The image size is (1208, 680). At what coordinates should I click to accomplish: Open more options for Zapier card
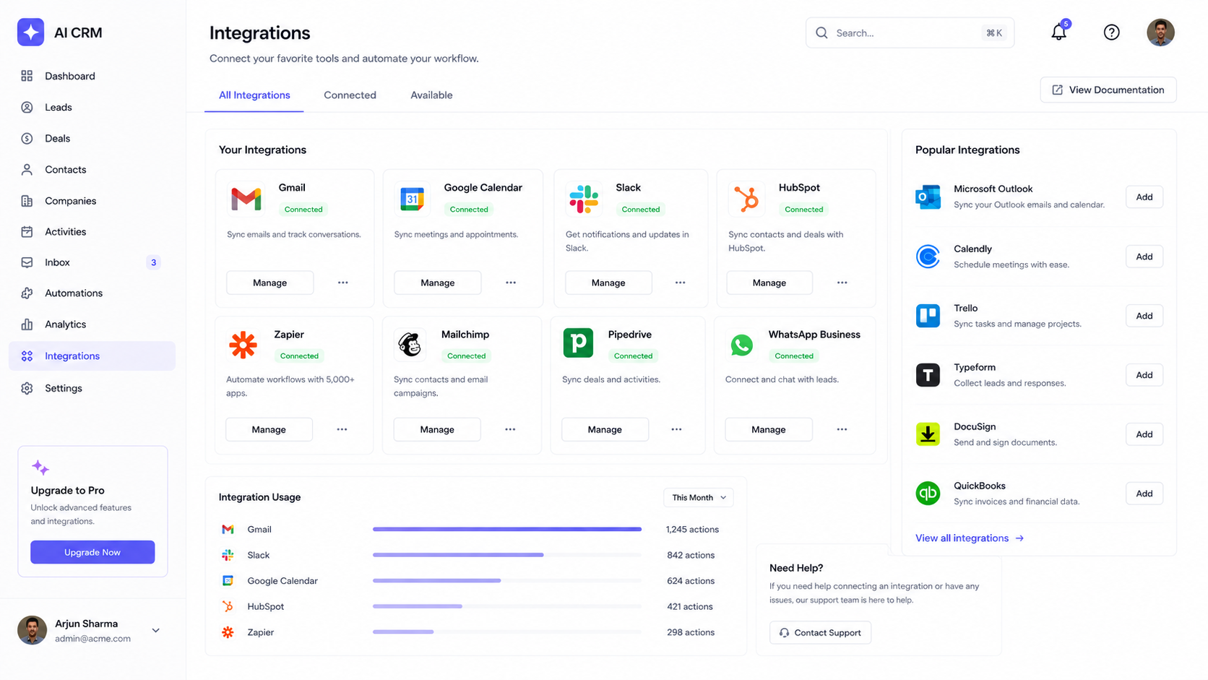coord(342,429)
